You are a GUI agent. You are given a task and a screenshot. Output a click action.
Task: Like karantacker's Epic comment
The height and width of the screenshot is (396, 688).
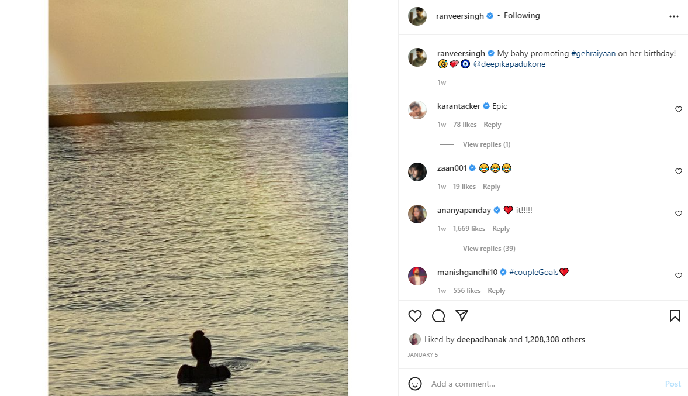678,109
